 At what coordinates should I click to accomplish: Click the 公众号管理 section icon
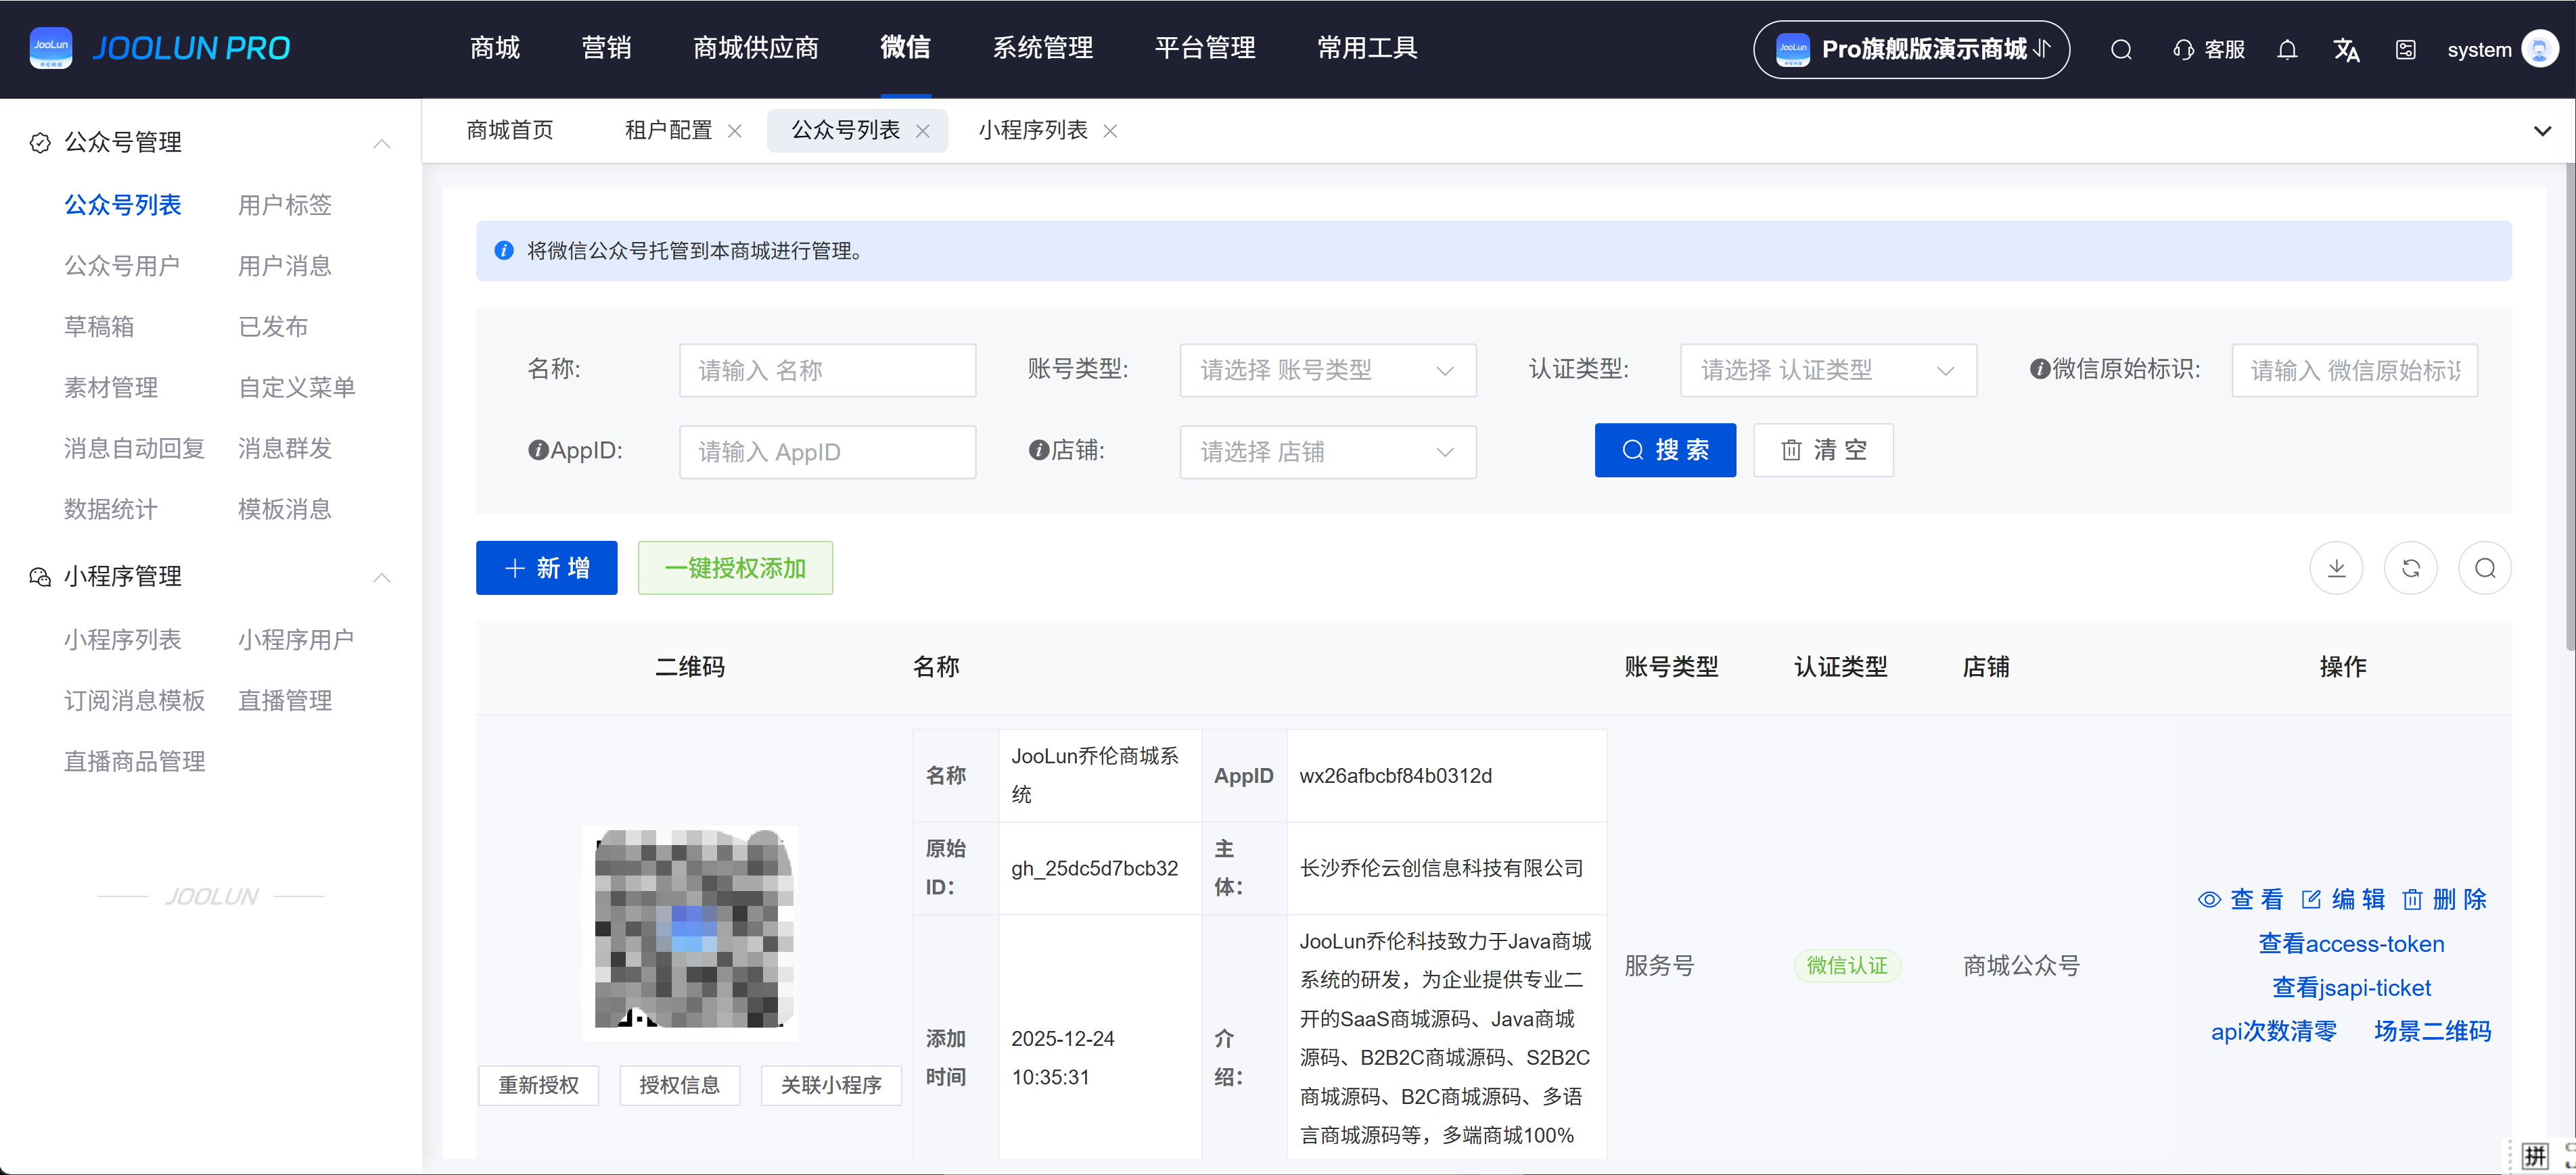[40, 143]
